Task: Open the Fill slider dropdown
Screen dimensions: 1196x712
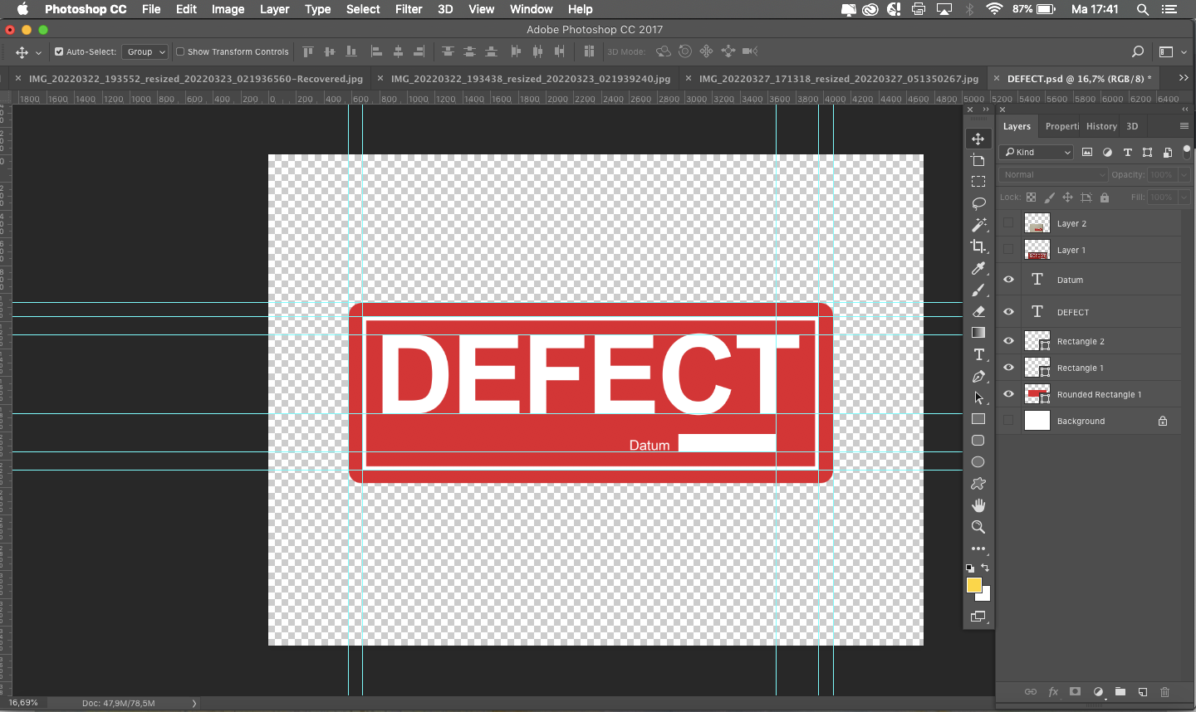Action: (x=1184, y=198)
